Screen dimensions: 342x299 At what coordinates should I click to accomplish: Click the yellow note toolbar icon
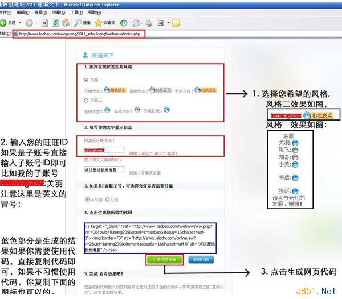click(176, 23)
